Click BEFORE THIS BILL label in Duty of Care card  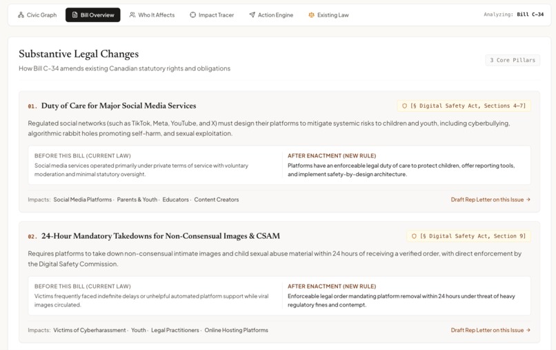(x=83, y=156)
